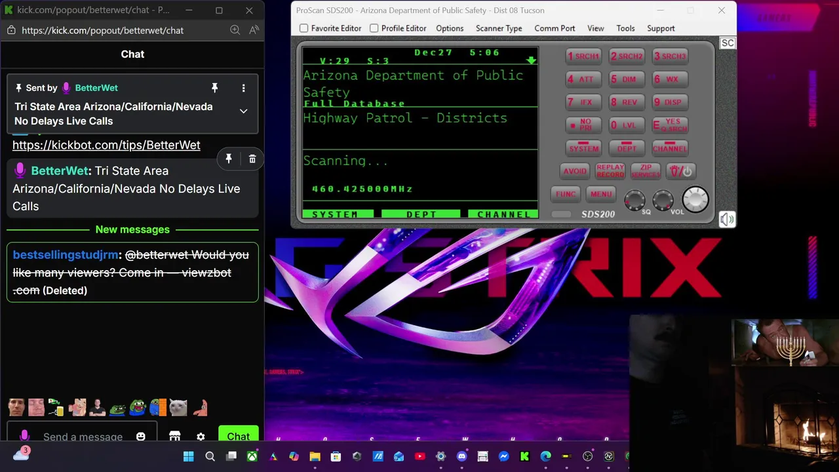Click the DEPT keypad button
The image size is (839, 472).
(x=627, y=148)
